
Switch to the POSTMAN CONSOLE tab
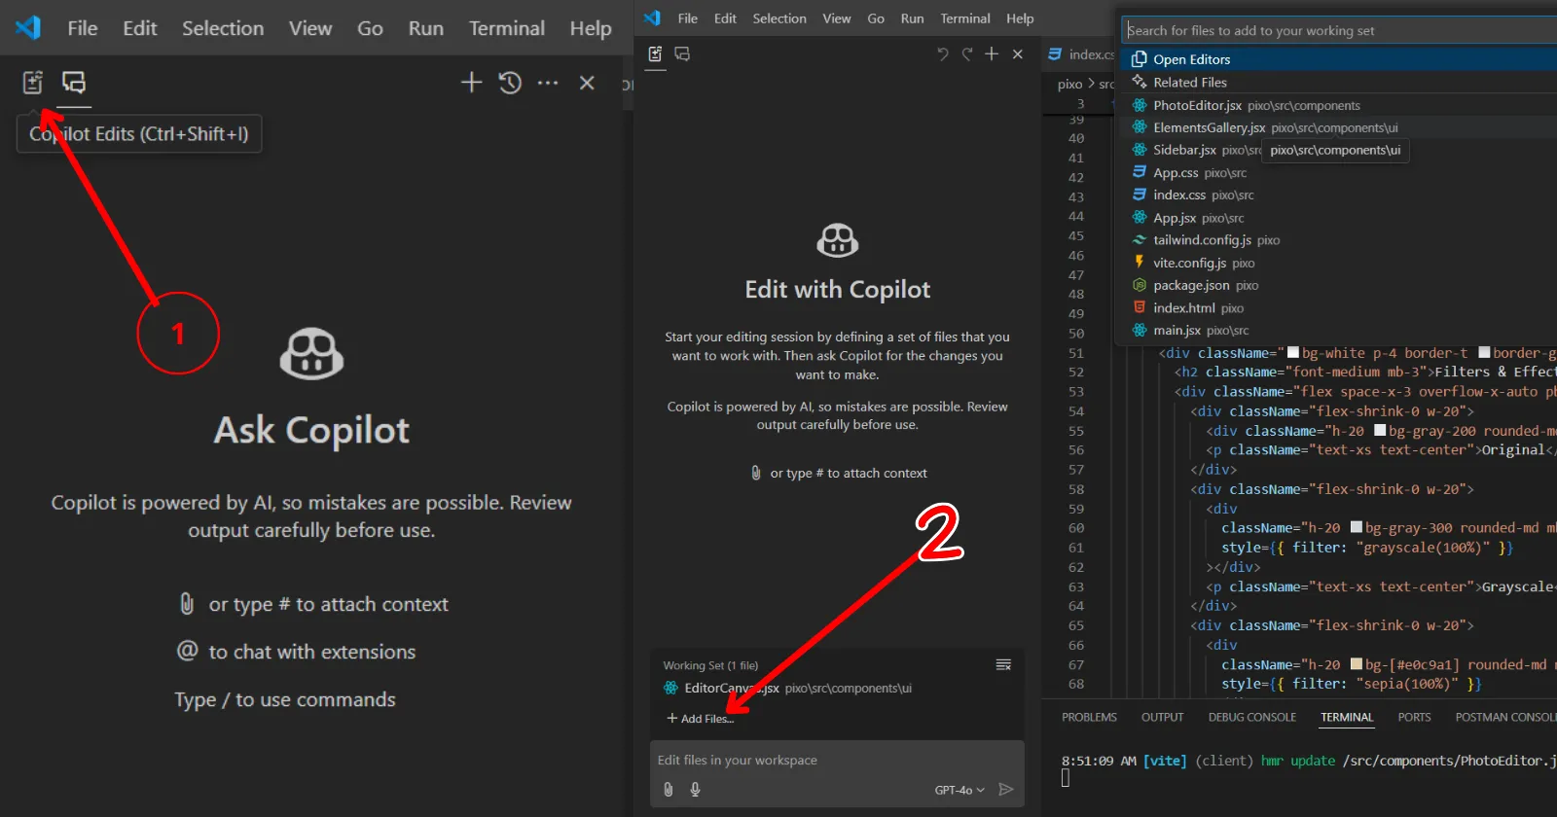(x=1505, y=718)
